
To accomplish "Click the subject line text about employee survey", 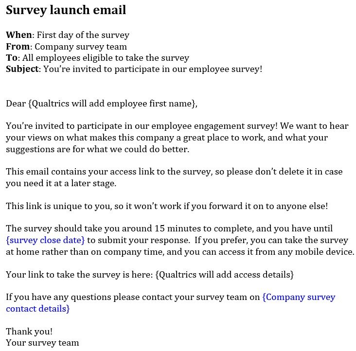I will coord(153,69).
